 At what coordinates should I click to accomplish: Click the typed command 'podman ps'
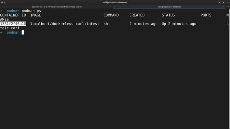pyautogui.click(x=31, y=11)
